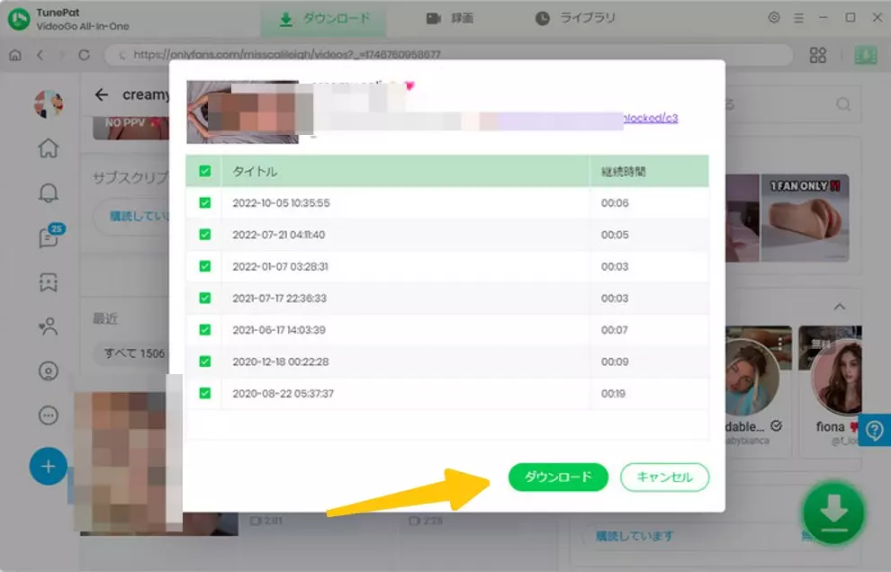The width and height of the screenshot is (891, 572).
Task: Open the blue help question icon
Action: click(875, 430)
